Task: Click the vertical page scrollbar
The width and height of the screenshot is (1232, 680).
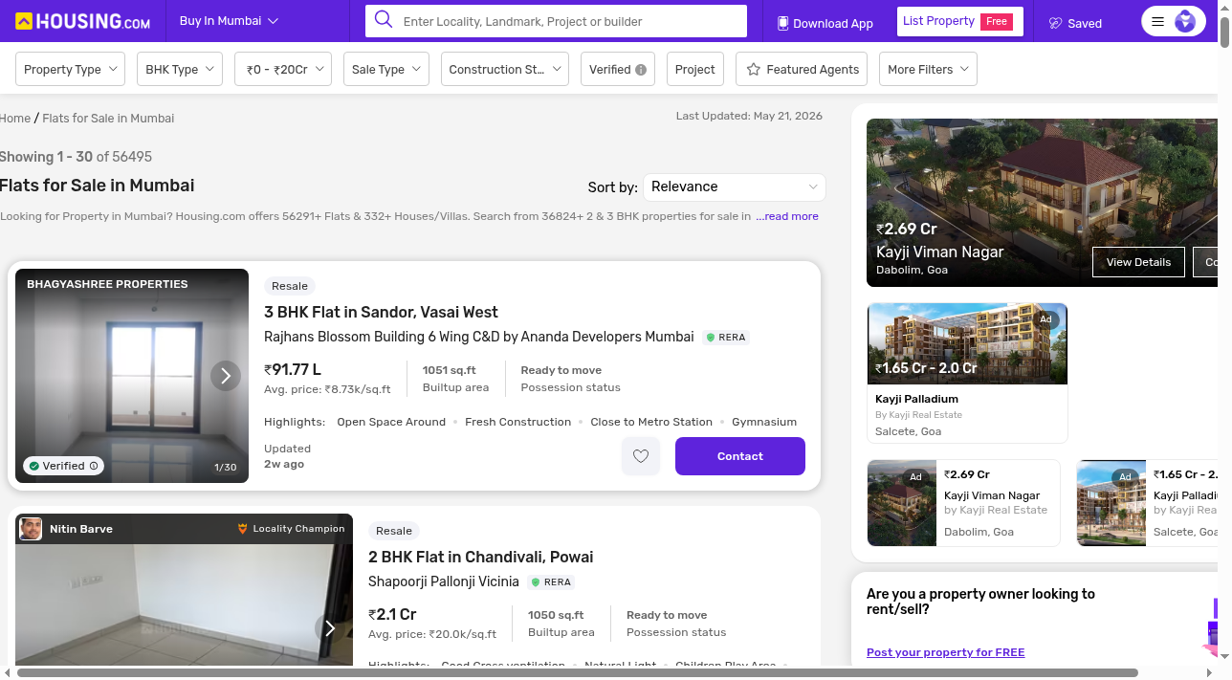Action: (1225, 33)
